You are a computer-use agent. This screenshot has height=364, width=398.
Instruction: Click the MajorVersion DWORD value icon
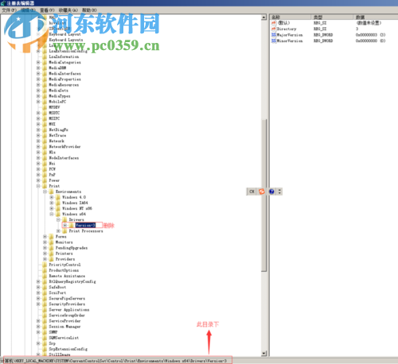click(x=274, y=35)
